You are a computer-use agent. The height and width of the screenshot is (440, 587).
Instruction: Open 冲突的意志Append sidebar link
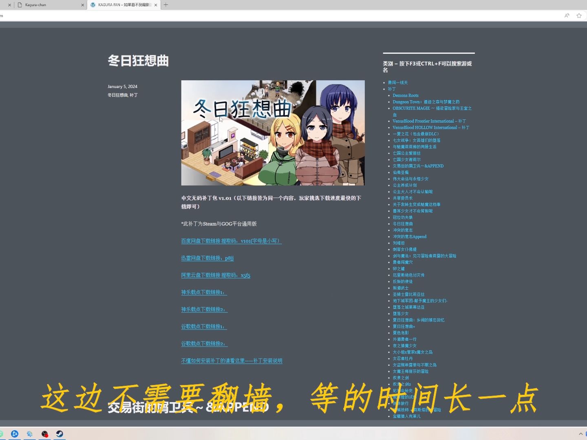[410, 237]
